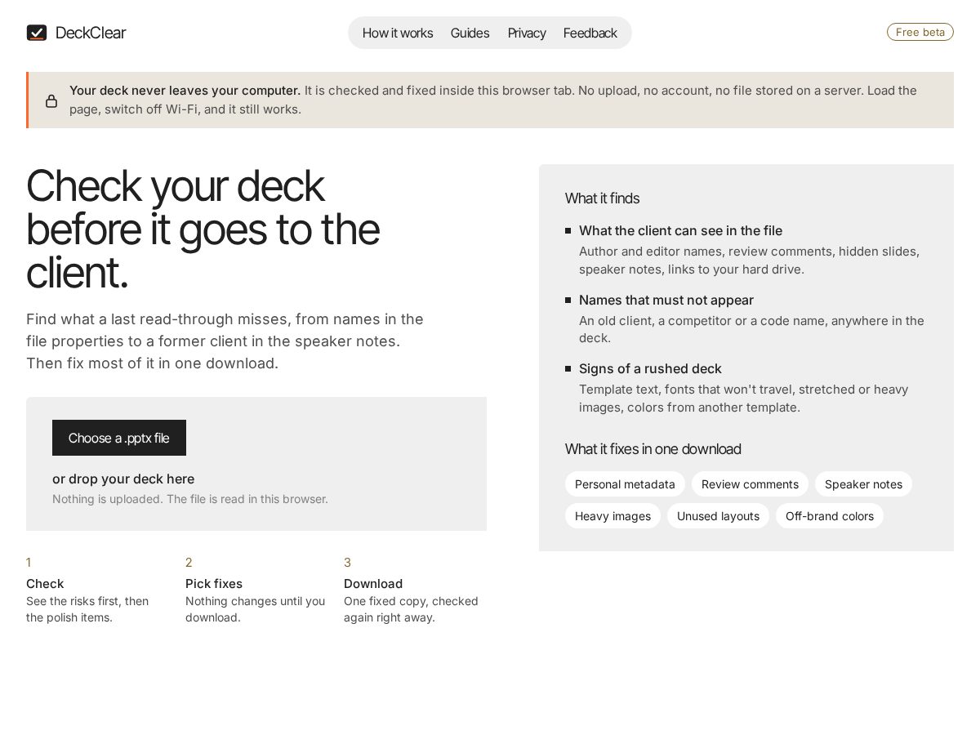980x735 pixels.
Task: Open the Privacy nav link
Action: pos(527,33)
